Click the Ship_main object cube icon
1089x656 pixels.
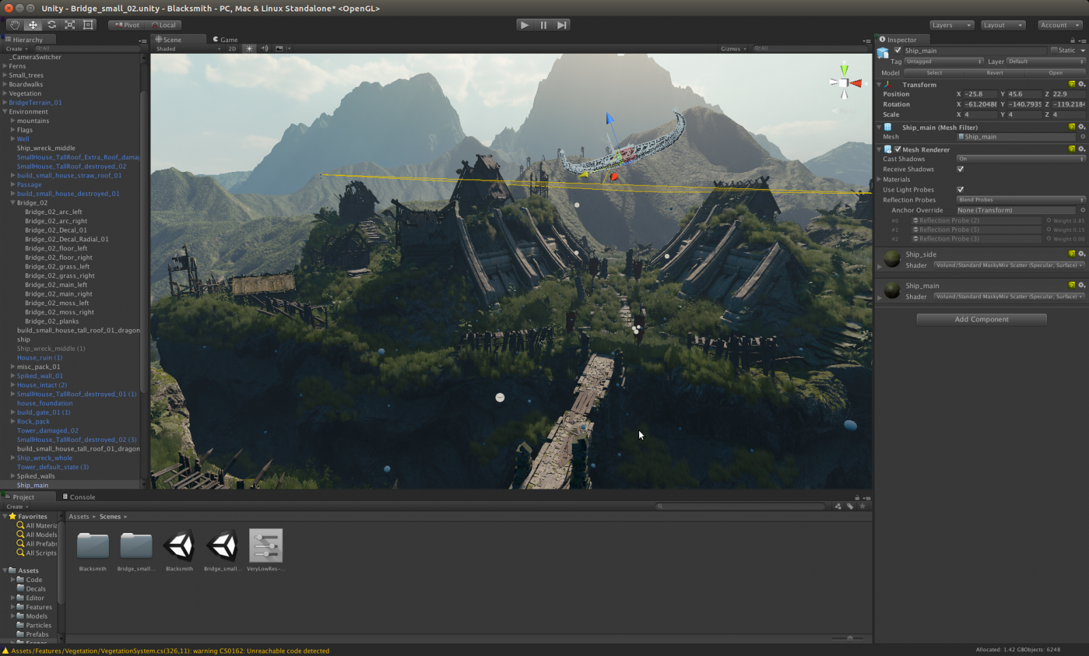883,53
